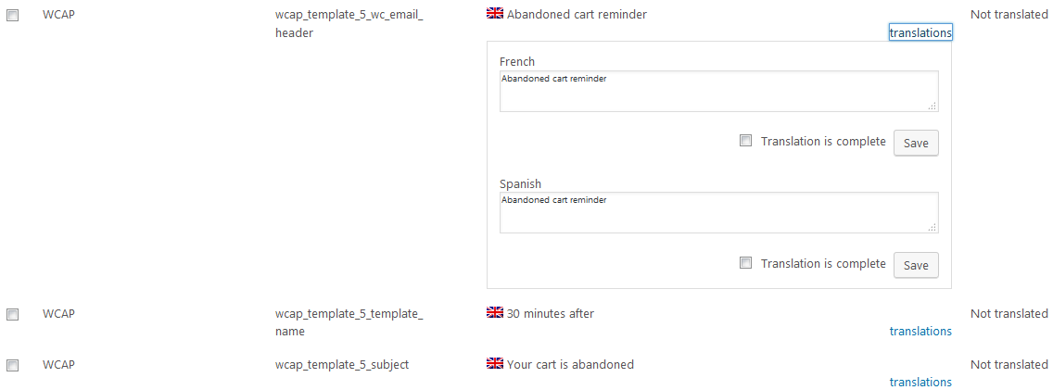1053x390 pixels.
Task: Expand translations for 30 minutes after
Action: tap(920, 331)
